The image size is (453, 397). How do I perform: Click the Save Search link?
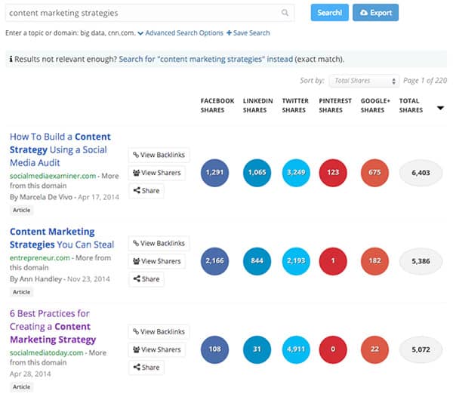tap(248, 33)
